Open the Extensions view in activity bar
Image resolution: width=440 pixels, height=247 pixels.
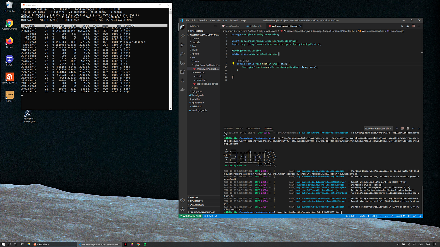[183, 72]
